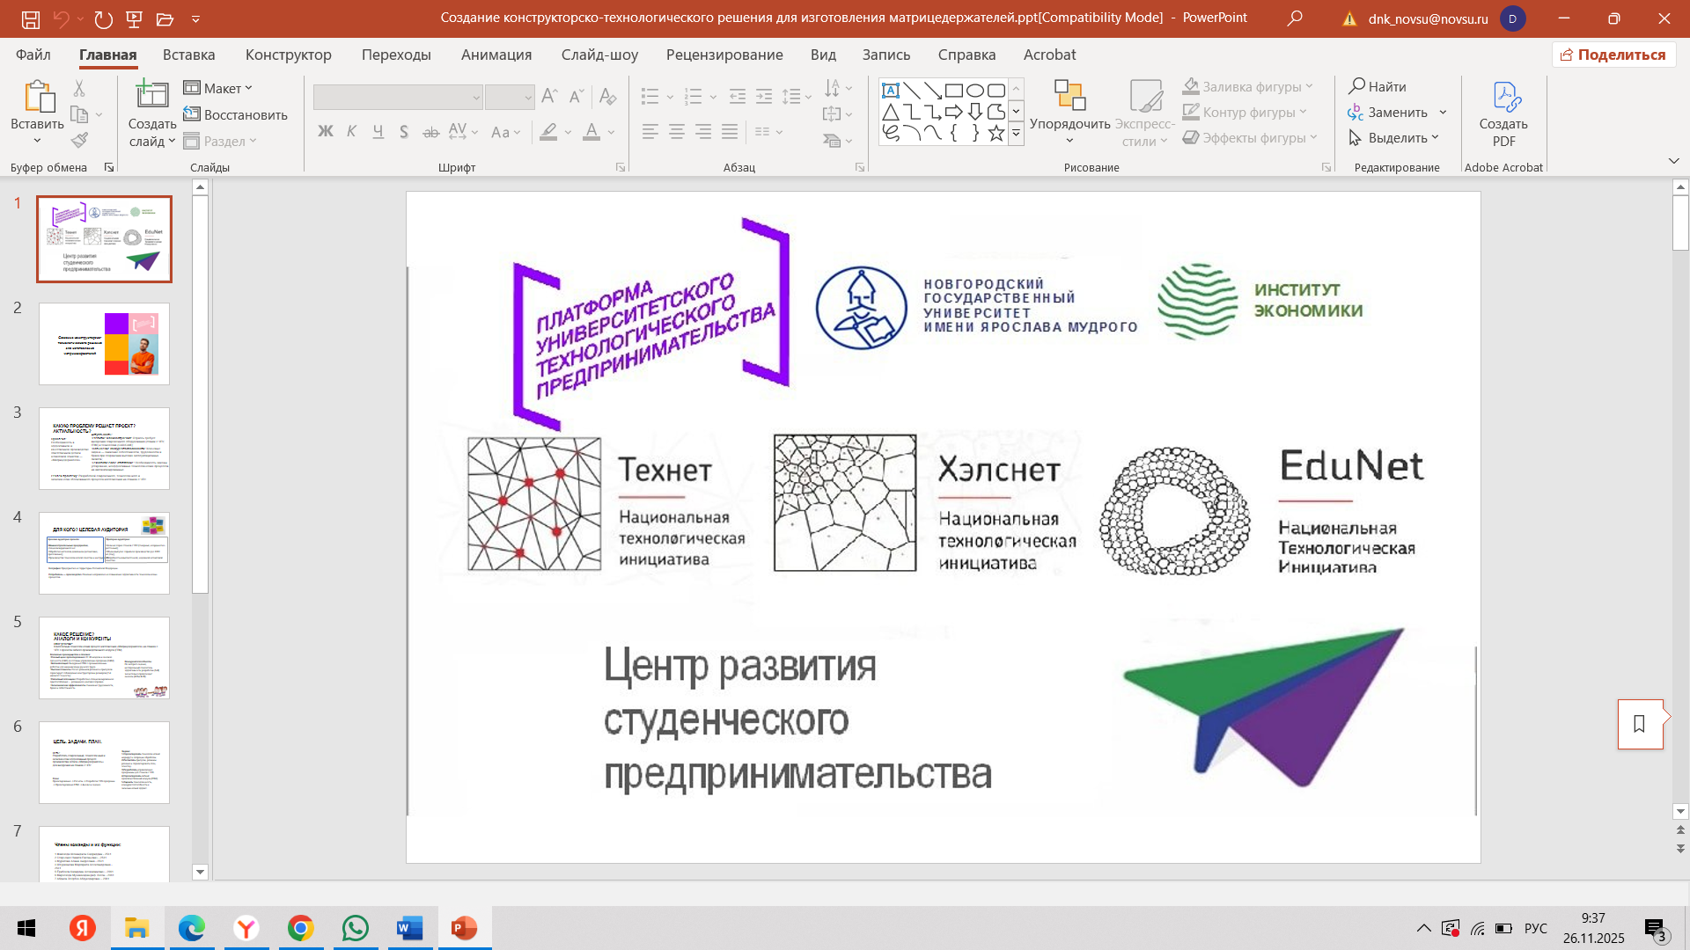
Task: Click the Create Slide icon
Action: point(151,95)
